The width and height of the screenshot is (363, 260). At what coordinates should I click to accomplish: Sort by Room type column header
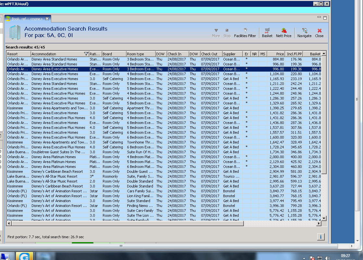click(141, 54)
